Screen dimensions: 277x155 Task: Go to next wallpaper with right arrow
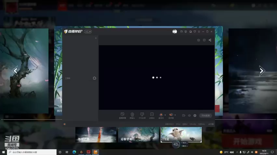[x=262, y=71]
